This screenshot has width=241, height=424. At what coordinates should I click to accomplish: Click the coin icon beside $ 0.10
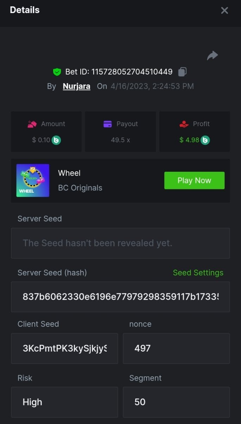point(56,140)
